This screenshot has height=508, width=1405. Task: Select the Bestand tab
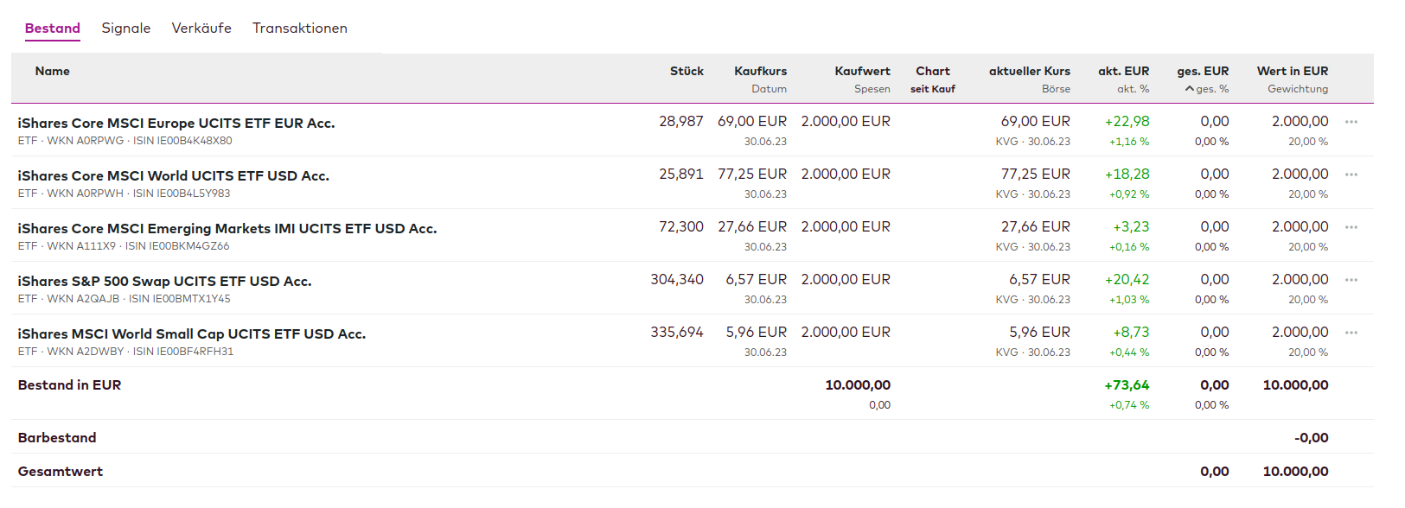tap(53, 28)
